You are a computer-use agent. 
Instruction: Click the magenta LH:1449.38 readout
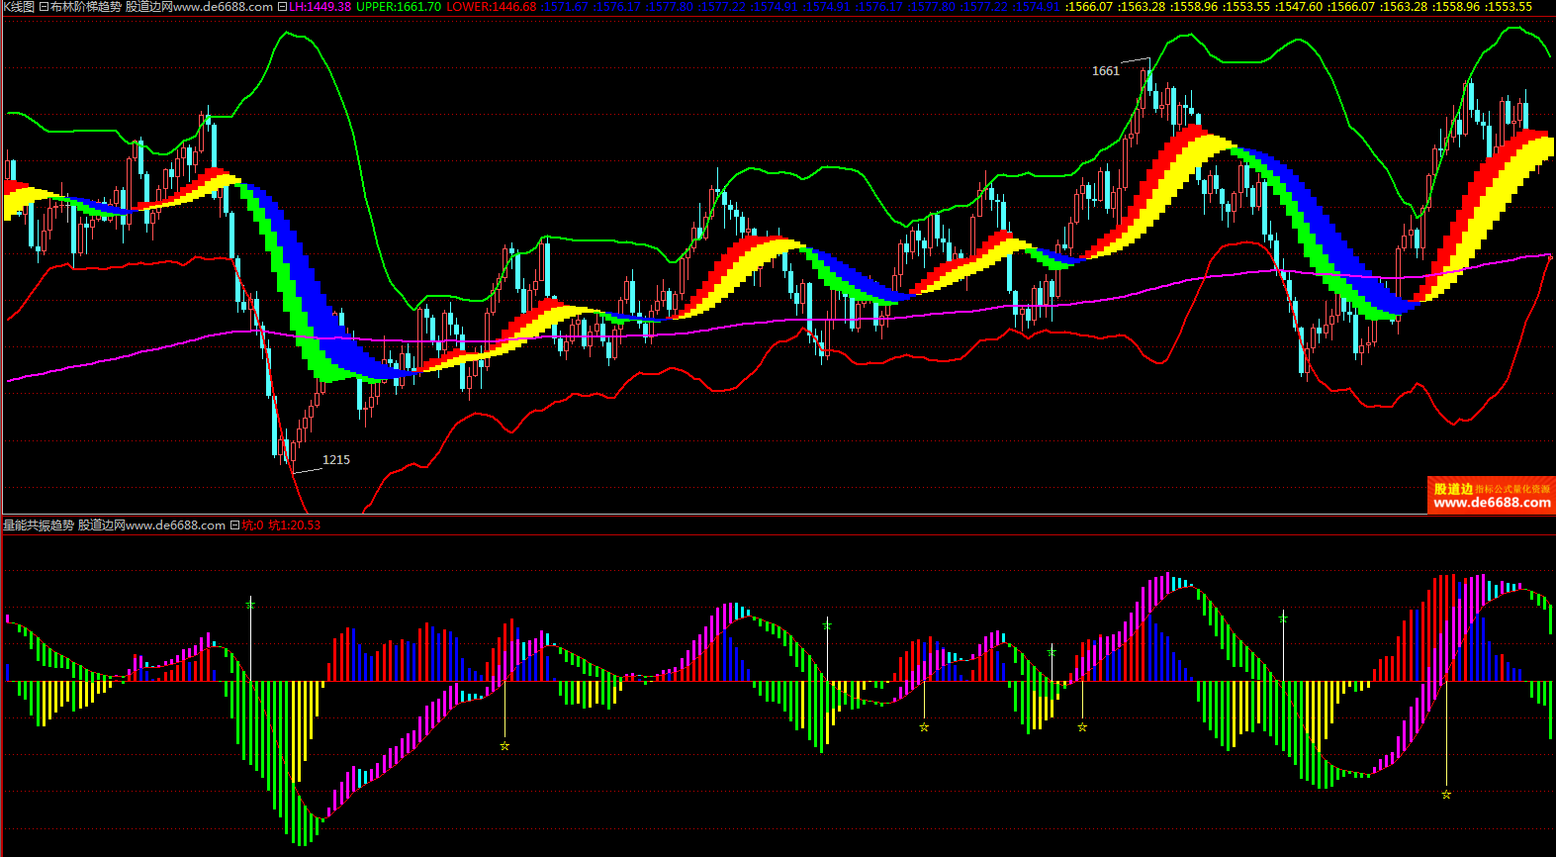click(320, 7)
